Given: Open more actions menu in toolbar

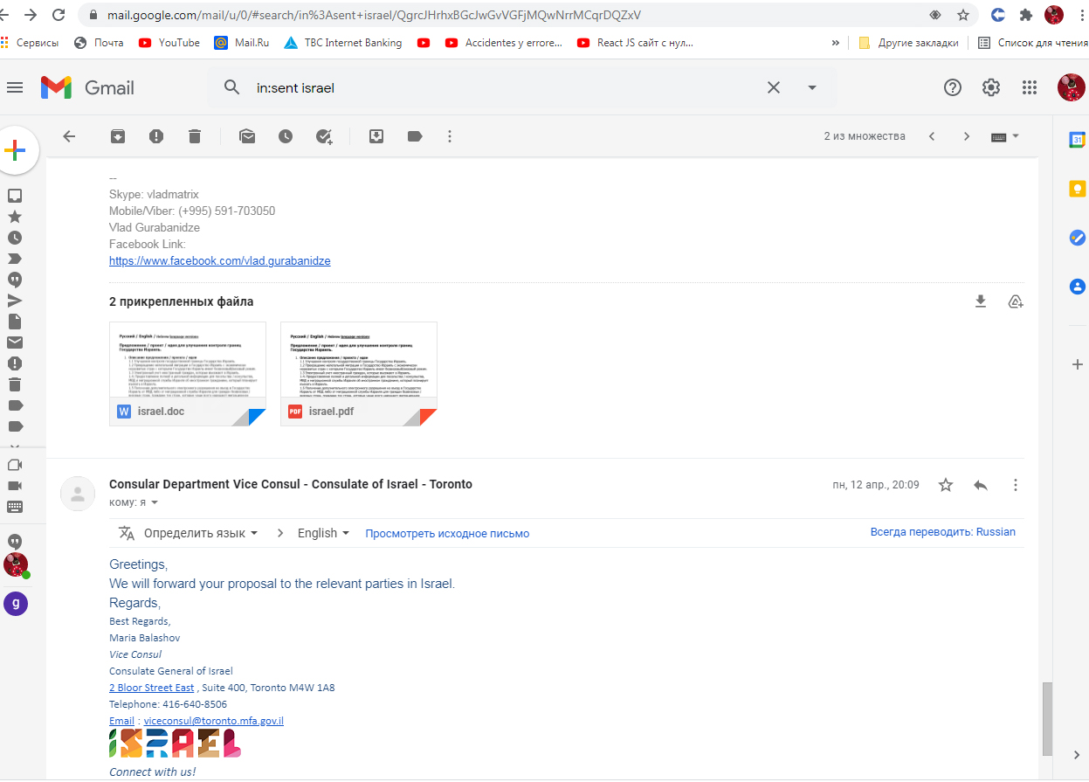Looking at the screenshot, I should click(x=450, y=136).
